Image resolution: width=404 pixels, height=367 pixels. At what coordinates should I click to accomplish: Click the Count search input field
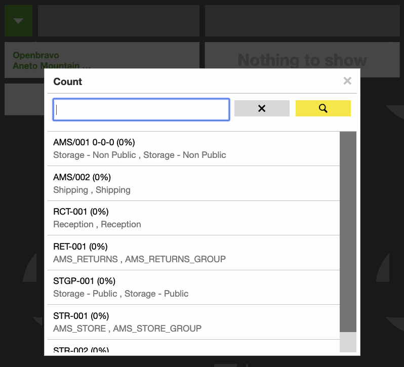[x=141, y=109]
